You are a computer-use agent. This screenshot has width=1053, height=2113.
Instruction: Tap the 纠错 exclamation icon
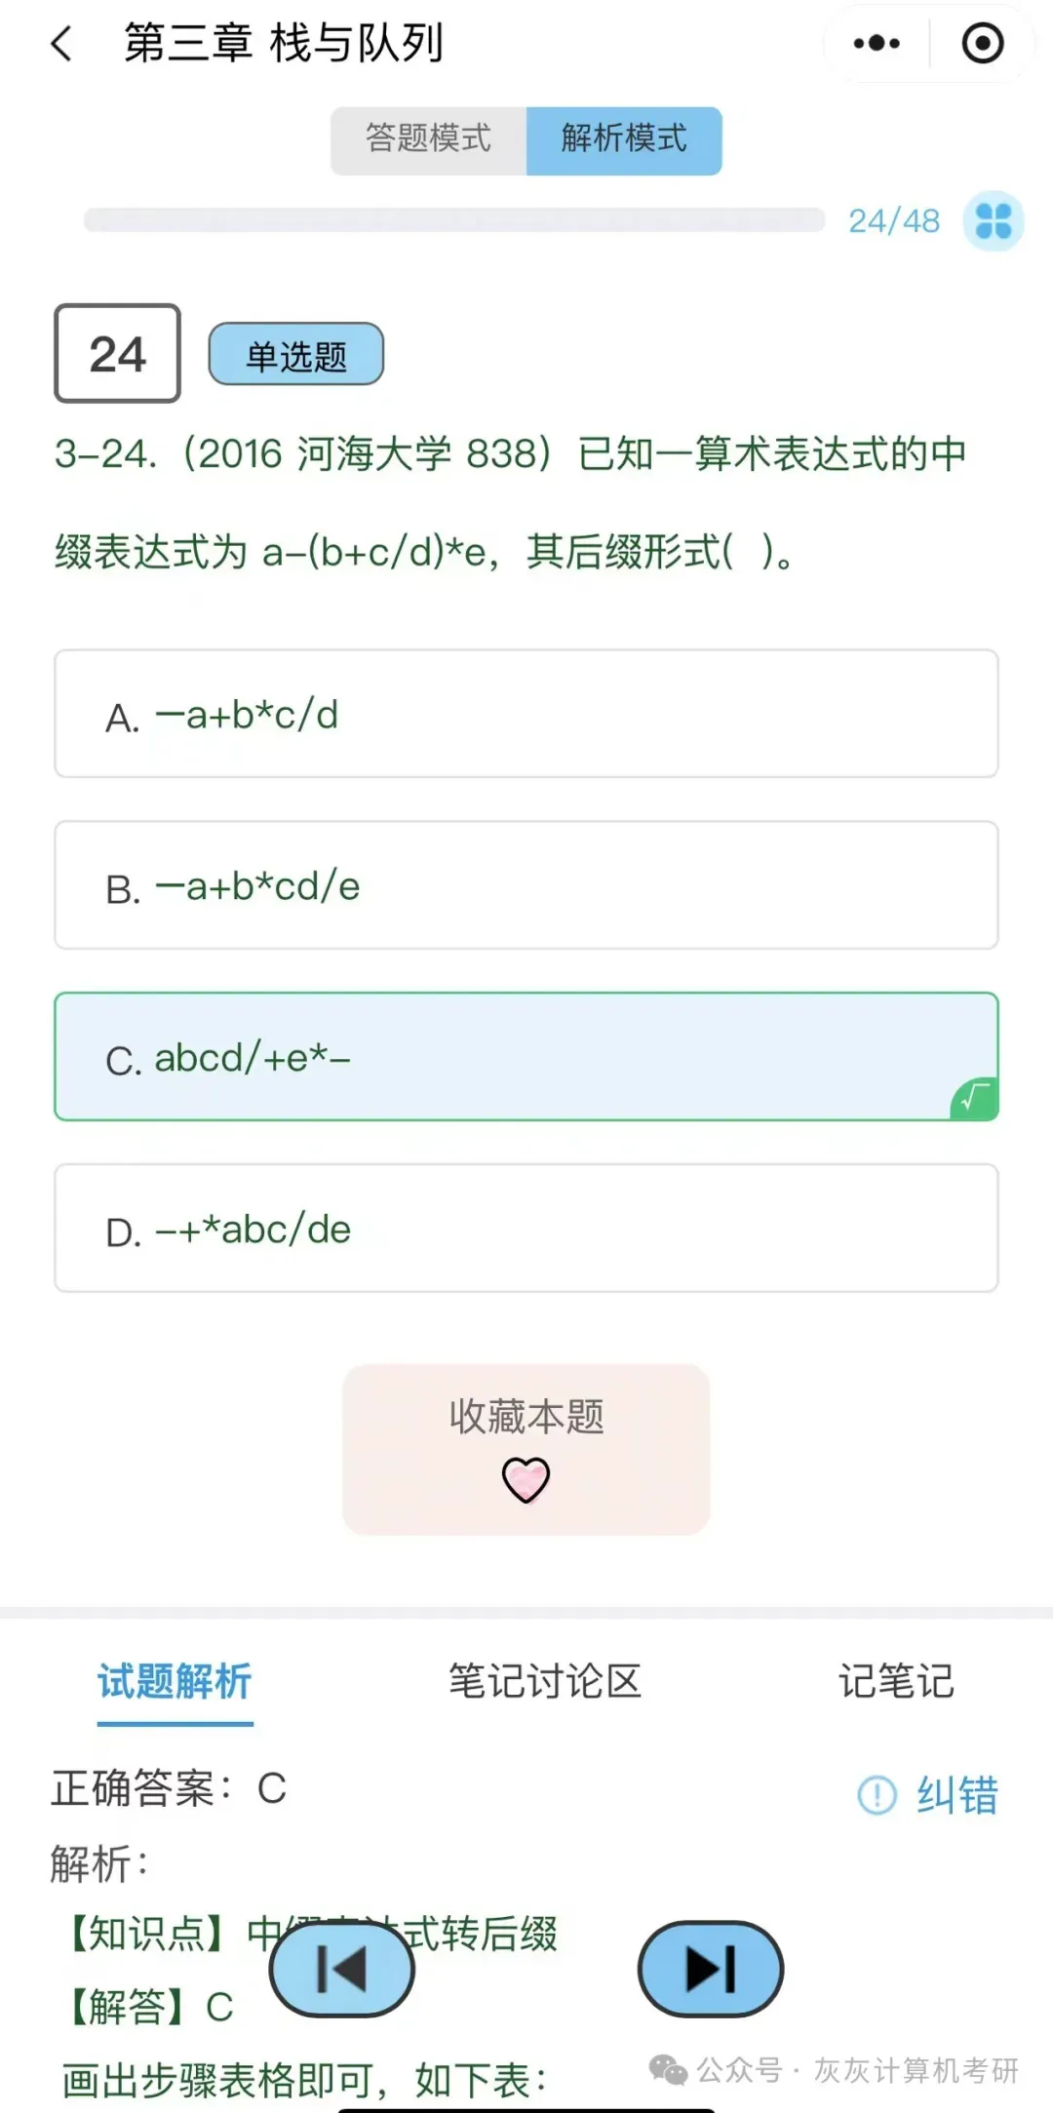pyautogui.click(x=877, y=1795)
